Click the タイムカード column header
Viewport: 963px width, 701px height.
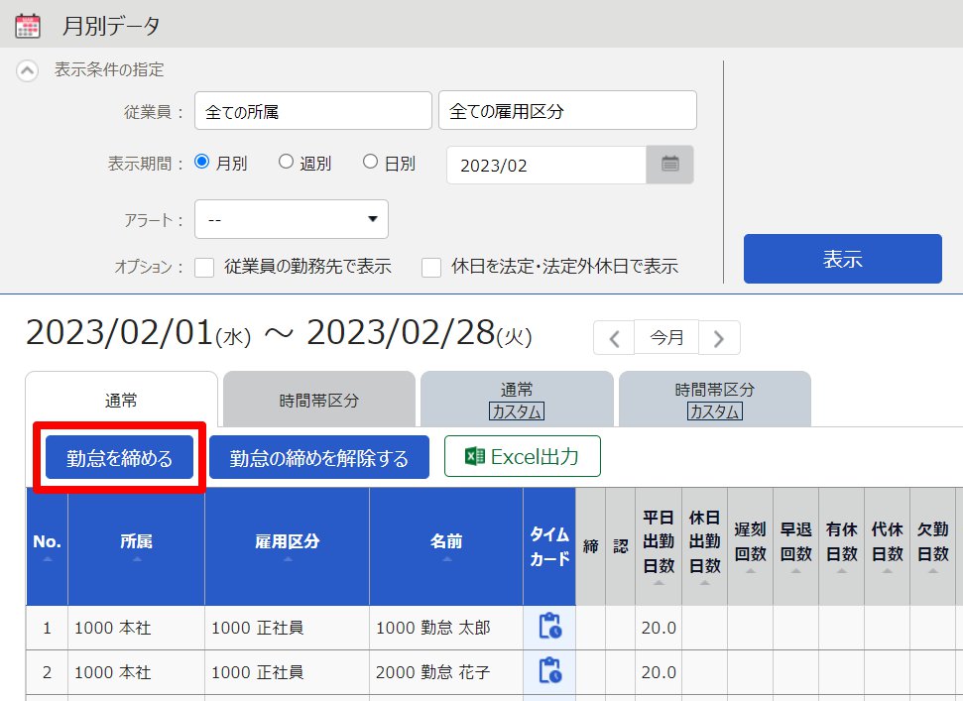pyautogui.click(x=549, y=546)
